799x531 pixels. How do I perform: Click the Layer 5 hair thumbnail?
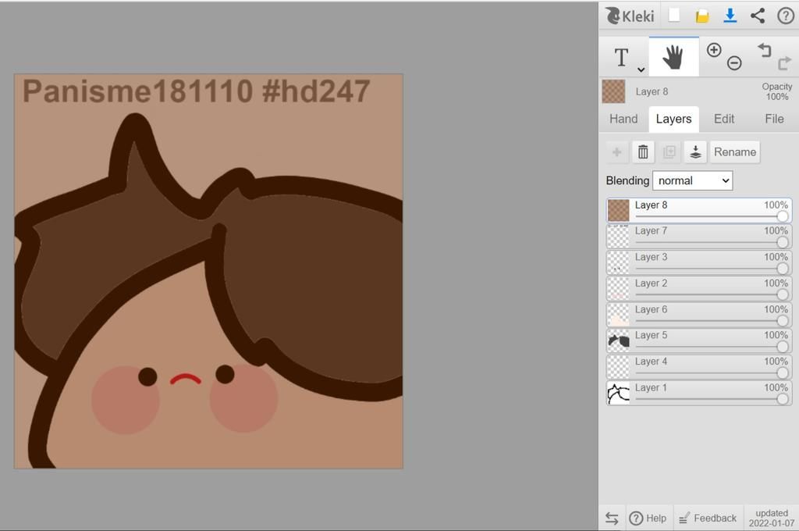(x=619, y=340)
